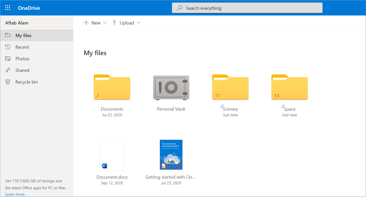
Task: Click the Scenary folder name
Action: (230, 109)
